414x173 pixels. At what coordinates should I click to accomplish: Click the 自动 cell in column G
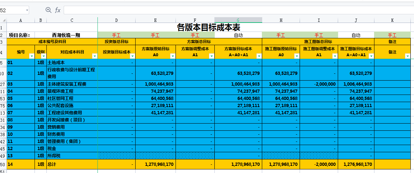238,35
